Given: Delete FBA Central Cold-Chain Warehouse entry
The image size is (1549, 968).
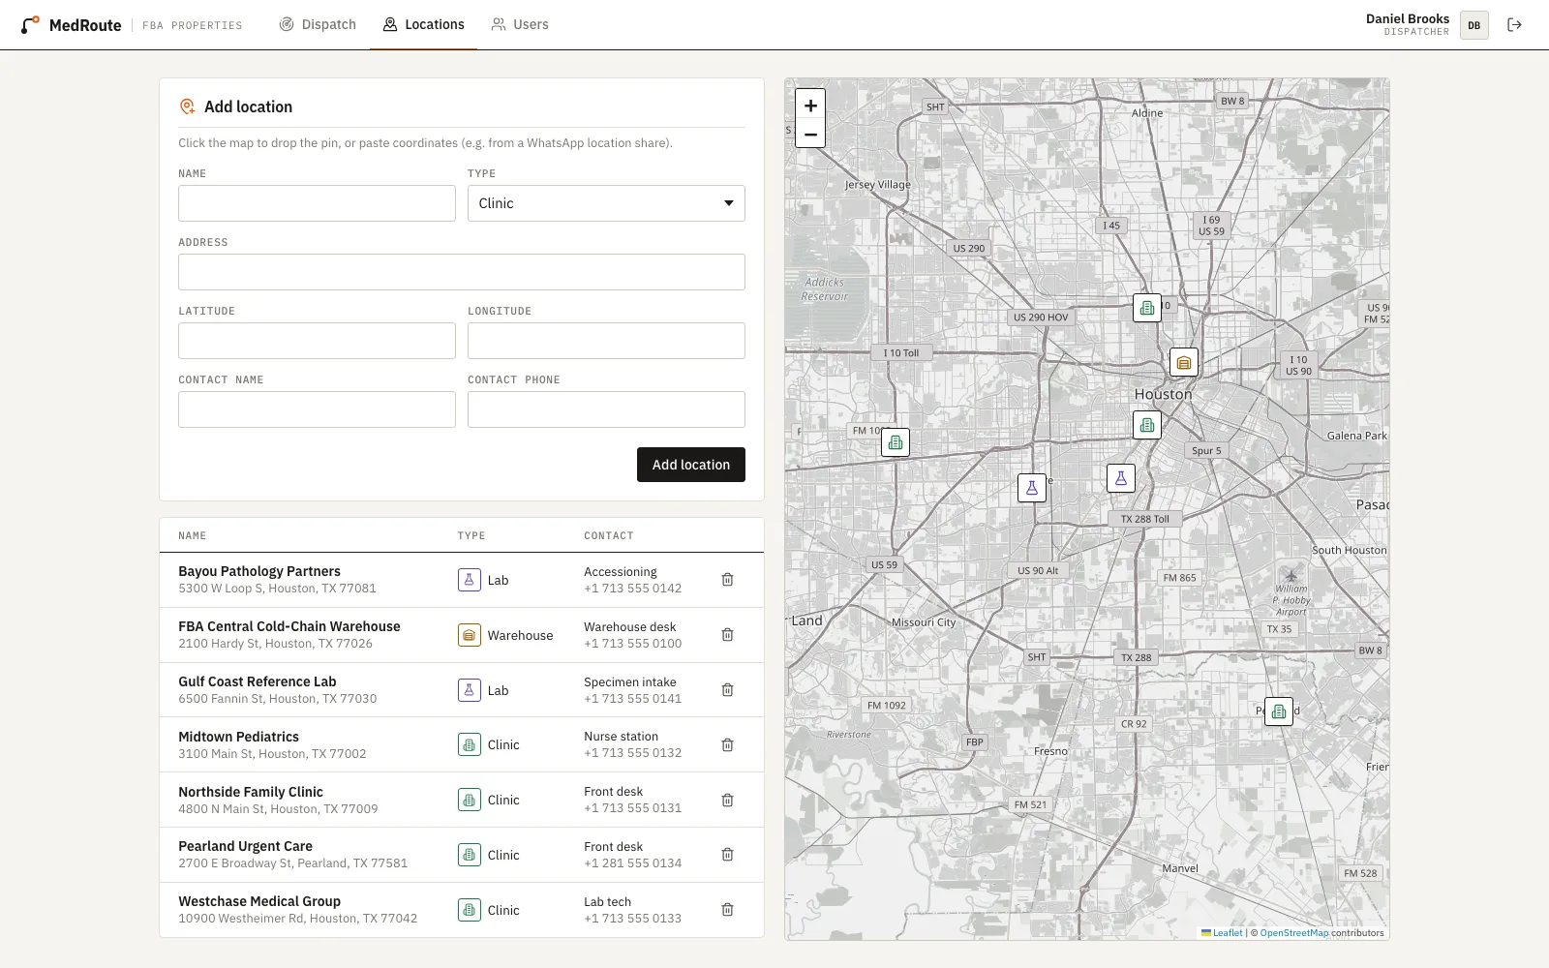Looking at the screenshot, I should coord(727,635).
